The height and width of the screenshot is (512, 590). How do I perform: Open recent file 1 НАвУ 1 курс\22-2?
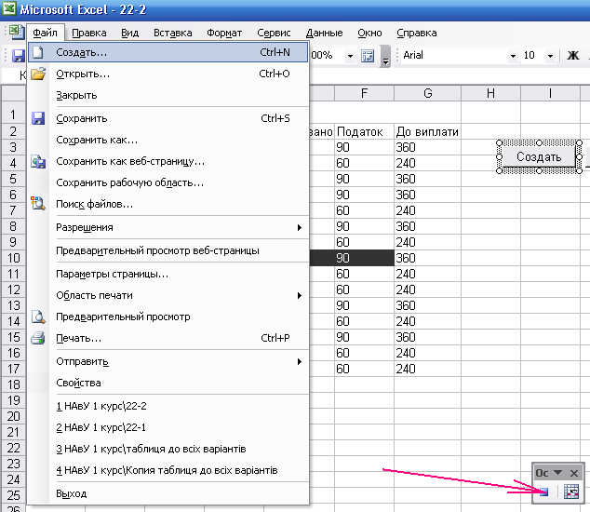[x=168, y=406]
